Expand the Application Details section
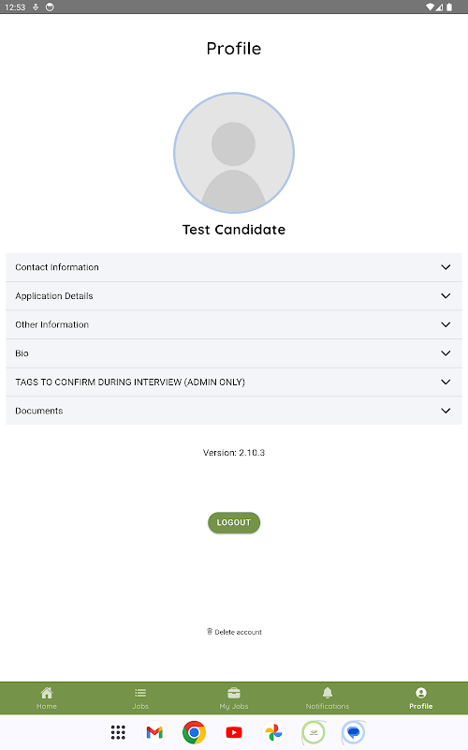Image resolution: width=468 pixels, height=750 pixels. pos(234,296)
